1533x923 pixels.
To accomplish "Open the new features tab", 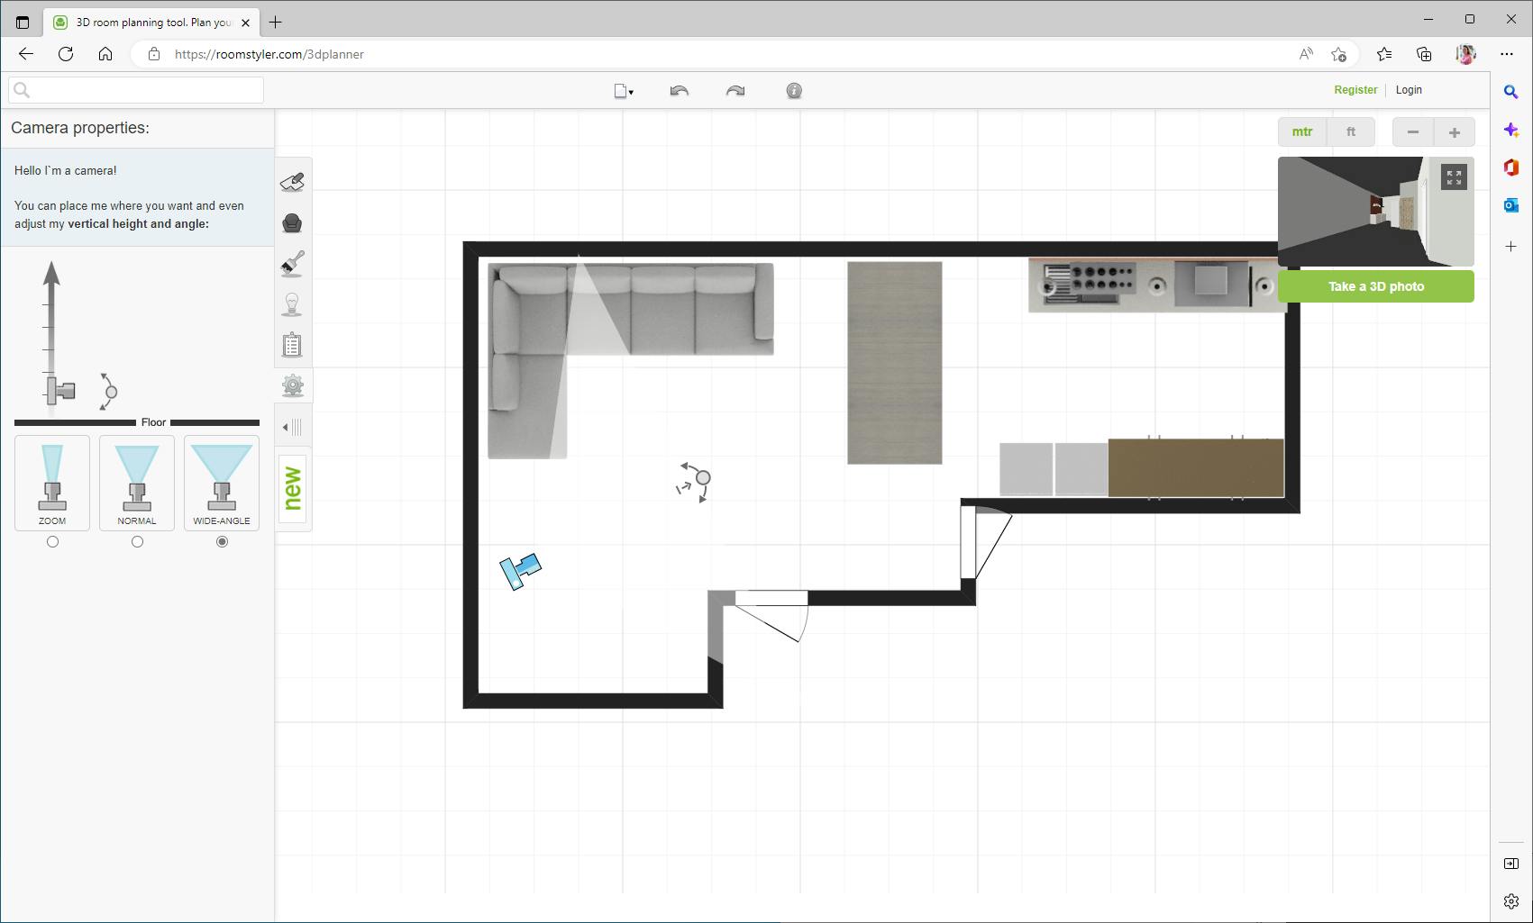I will (x=290, y=487).
